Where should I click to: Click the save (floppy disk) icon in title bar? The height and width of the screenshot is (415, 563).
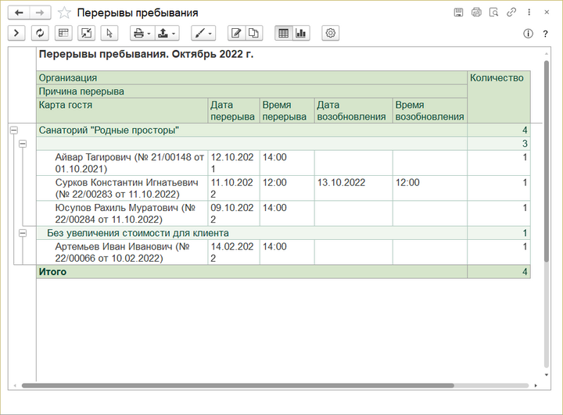point(458,13)
